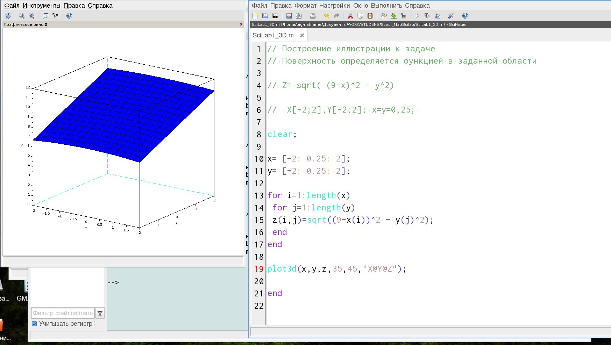Paste clipboard with the SciNotes paste icon
Image resolution: width=611 pixels, height=345 pixels.
tap(370, 16)
